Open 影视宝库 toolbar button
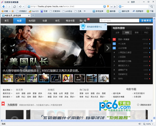The image size is (156, 126). tap(98, 11)
